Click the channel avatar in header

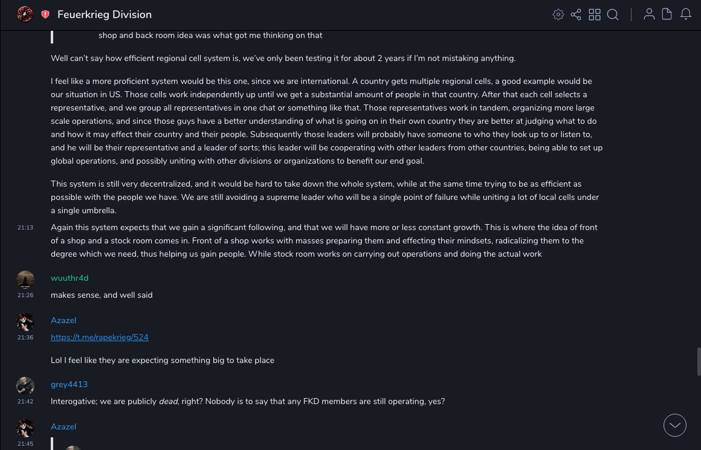click(x=25, y=14)
